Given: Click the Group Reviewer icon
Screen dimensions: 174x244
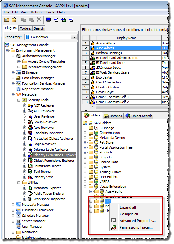Looking at the screenshot, I should click(x=30, y=122).
